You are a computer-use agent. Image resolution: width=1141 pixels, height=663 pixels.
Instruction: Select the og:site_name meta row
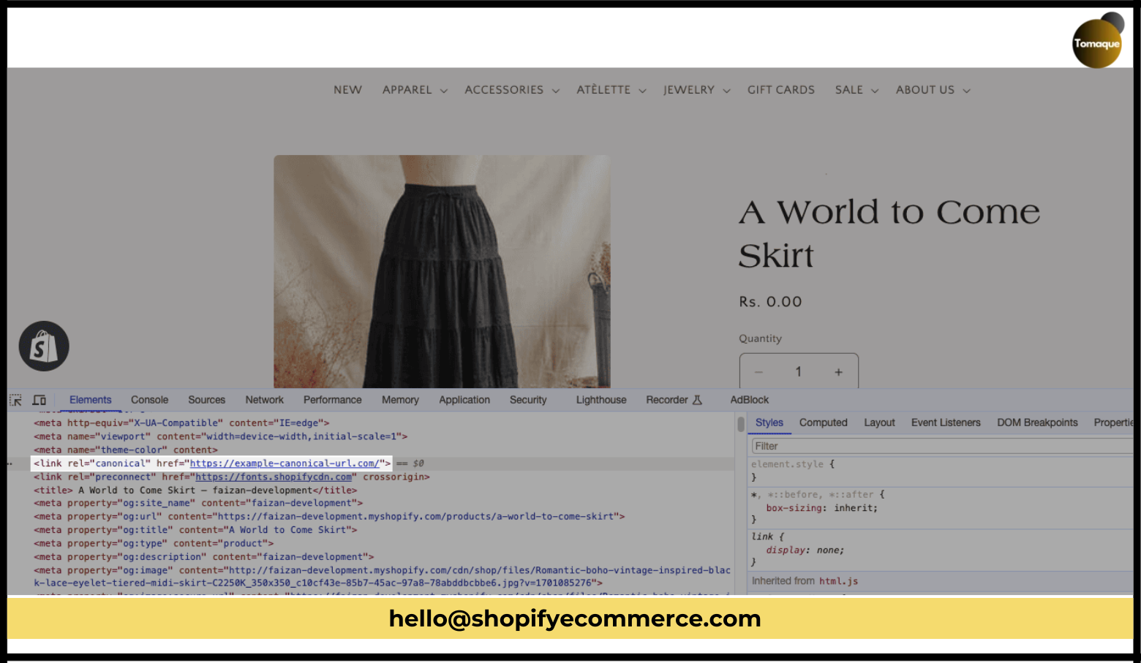point(198,504)
